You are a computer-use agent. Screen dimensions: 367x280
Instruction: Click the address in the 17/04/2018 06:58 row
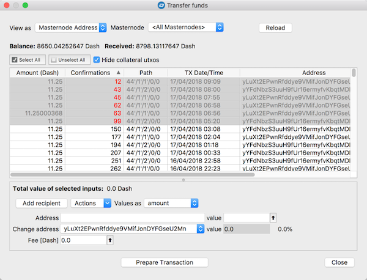pos(296,106)
